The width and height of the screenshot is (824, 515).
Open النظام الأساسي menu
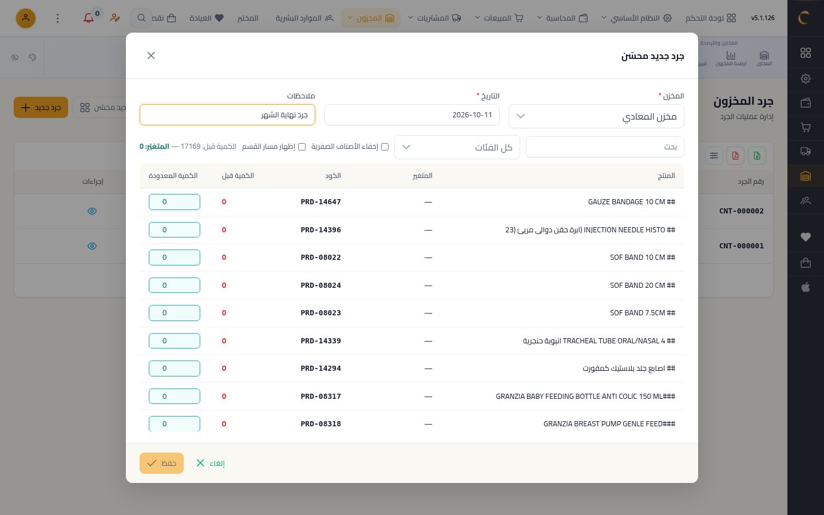pyautogui.click(x=636, y=18)
